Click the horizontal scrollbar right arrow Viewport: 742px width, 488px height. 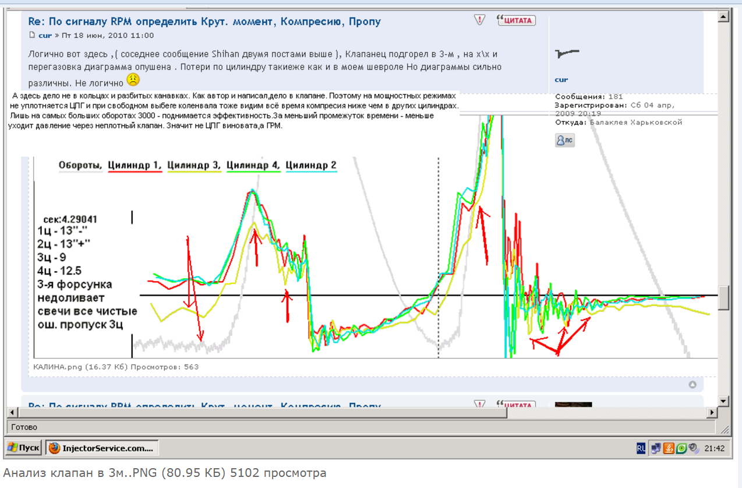point(712,412)
